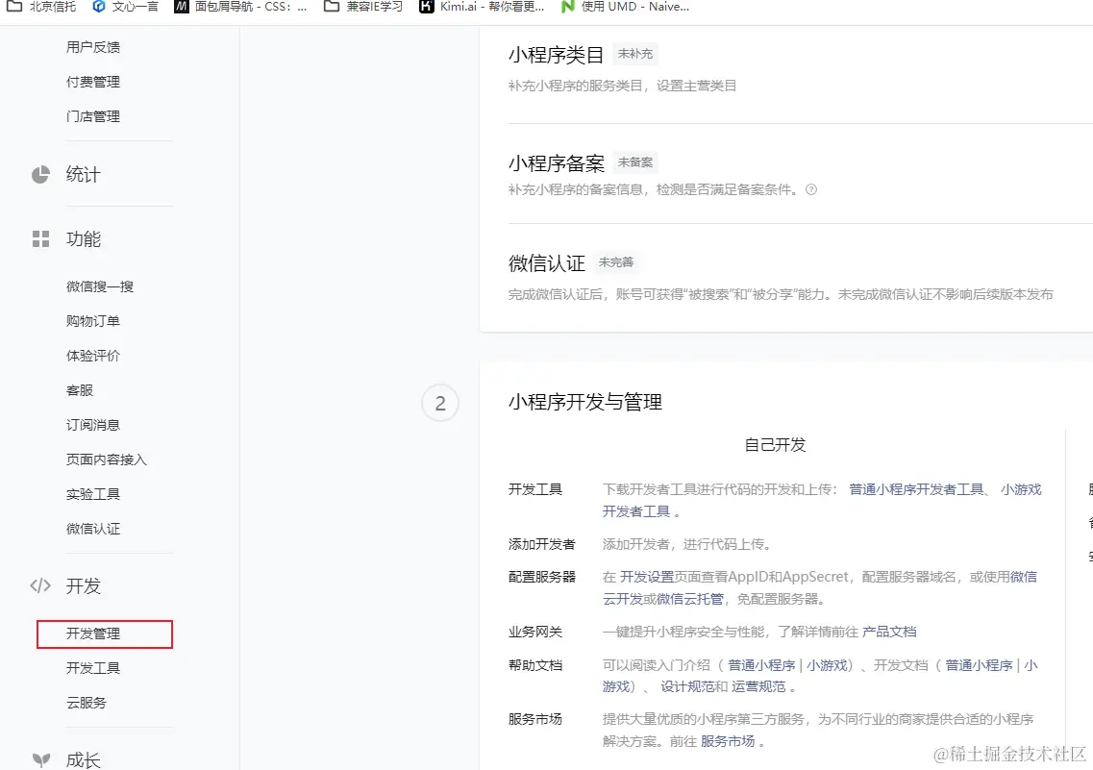Select the 自己开发 column title
This screenshot has height=770, width=1093.
775,444
